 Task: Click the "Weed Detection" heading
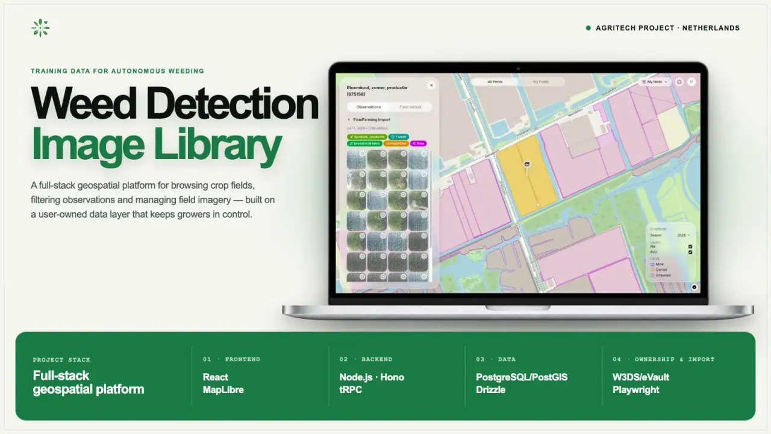175,103
